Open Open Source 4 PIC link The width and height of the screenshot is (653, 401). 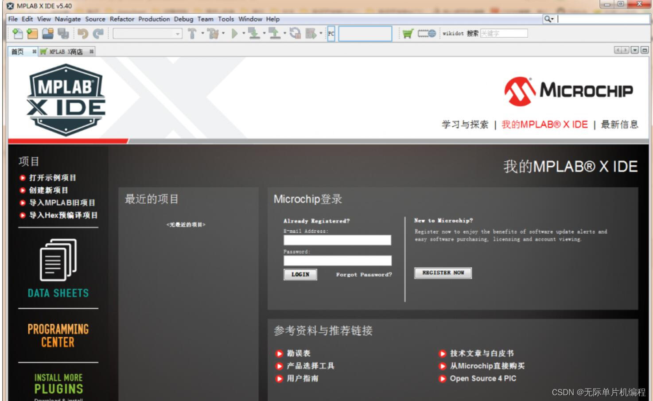pyautogui.click(x=483, y=378)
